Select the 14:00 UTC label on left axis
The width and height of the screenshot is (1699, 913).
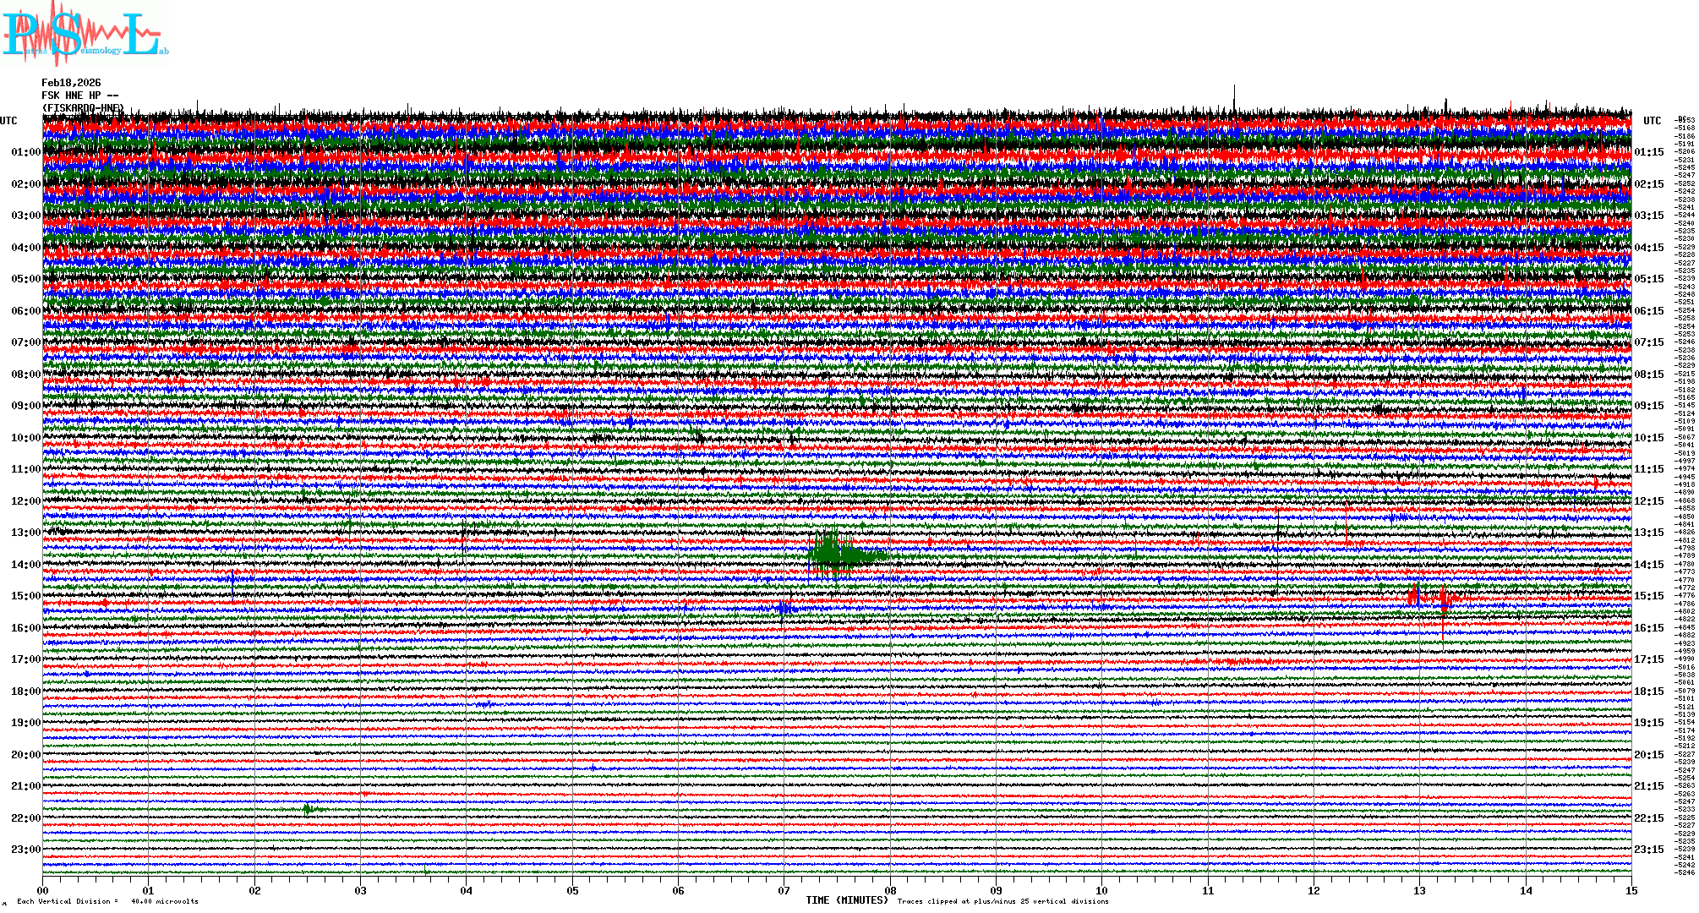pyautogui.click(x=25, y=565)
